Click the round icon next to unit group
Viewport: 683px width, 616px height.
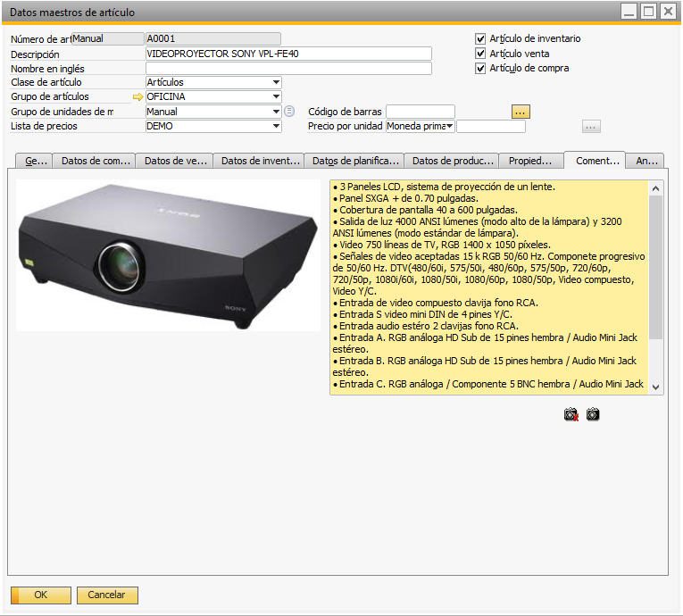pos(289,112)
